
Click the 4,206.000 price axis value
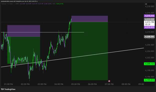click(150, 45)
